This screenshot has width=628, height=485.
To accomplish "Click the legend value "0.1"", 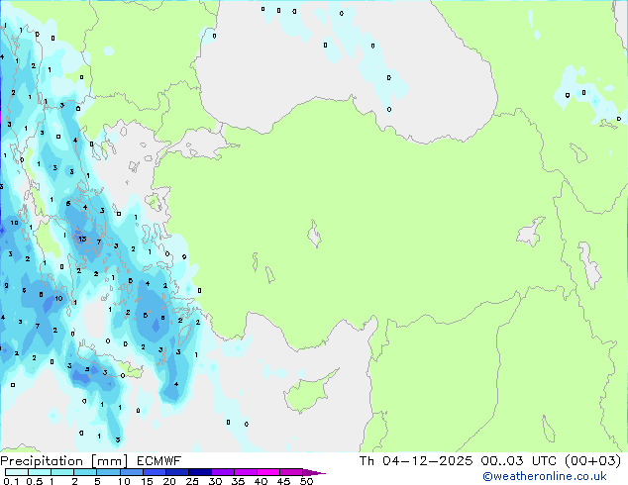I will 11,481.
